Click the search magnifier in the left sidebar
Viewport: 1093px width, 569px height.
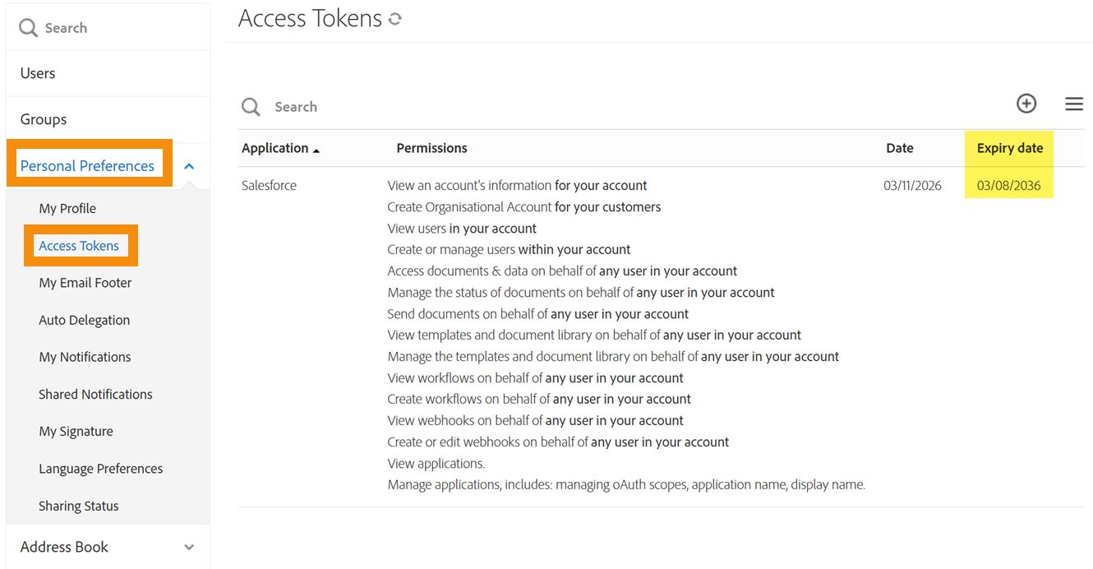pos(27,27)
